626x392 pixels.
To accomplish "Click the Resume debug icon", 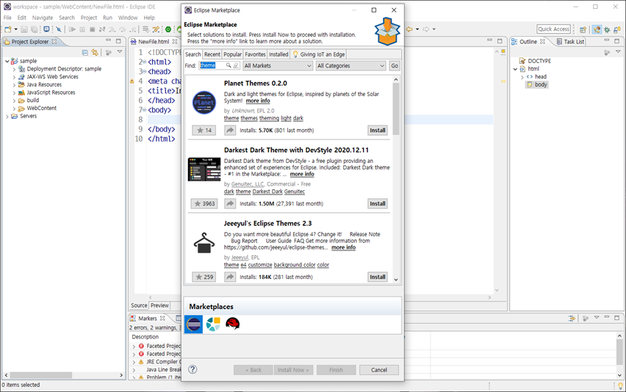I will 72,29.
